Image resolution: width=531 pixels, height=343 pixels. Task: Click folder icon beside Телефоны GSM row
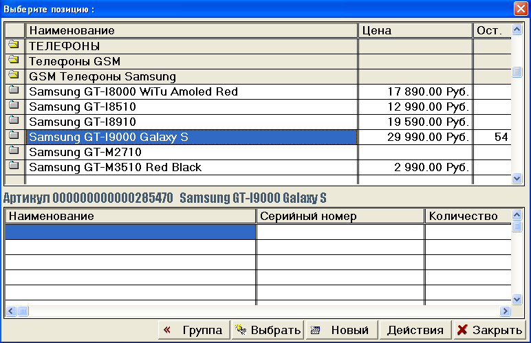(x=14, y=60)
